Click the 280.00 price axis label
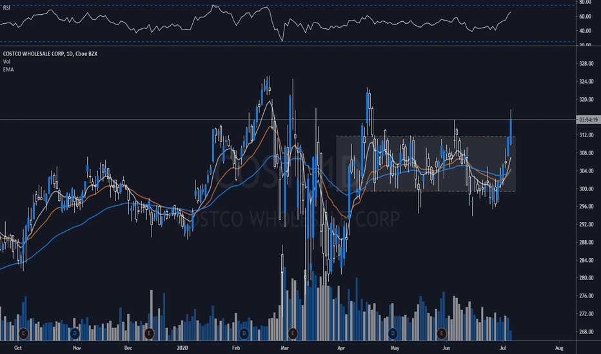The image size is (601, 354). [x=586, y=278]
